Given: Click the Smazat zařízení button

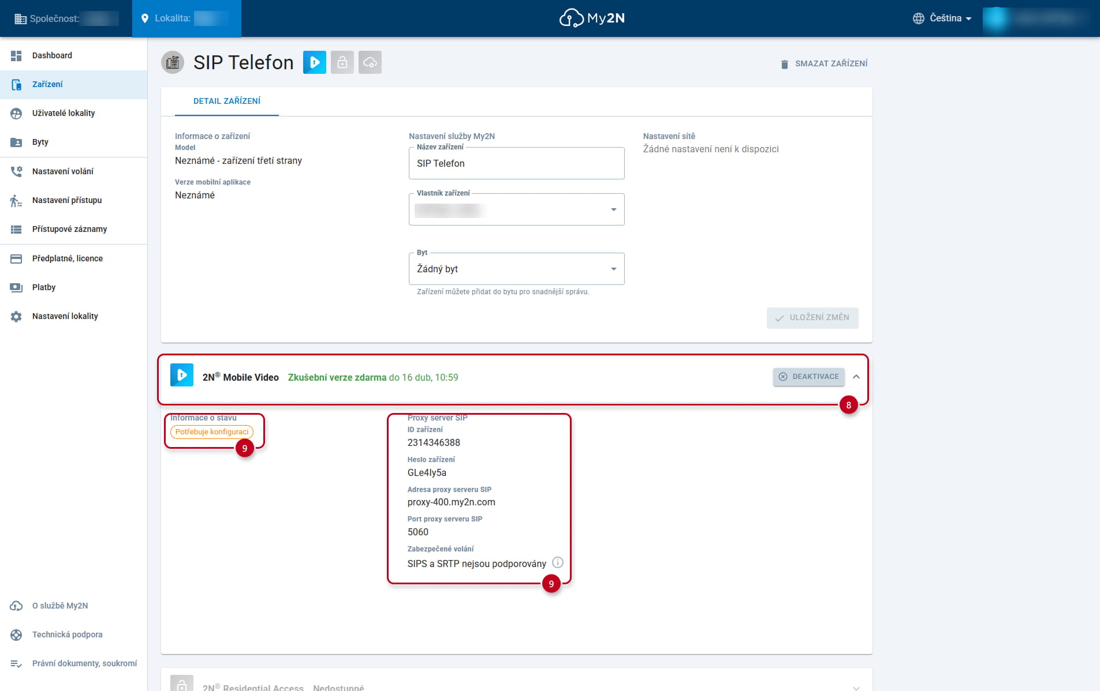Looking at the screenshot, I should 823,63.
